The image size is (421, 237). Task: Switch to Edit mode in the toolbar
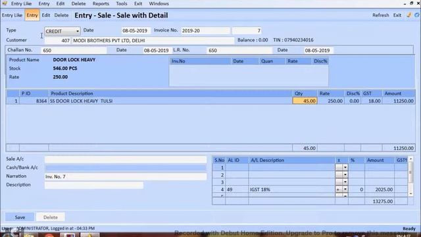pyautogui.click(x=46, y=15)
